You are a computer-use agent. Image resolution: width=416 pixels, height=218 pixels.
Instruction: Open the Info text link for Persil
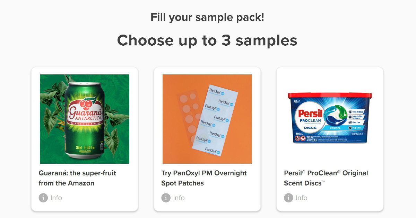click(x=302, y=198)
